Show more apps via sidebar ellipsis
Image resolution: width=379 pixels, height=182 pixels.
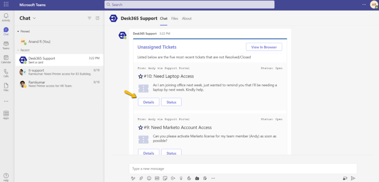tap(6, 101)
